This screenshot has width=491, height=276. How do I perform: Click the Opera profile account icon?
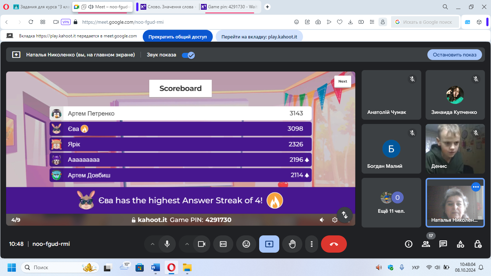[383, 22]
